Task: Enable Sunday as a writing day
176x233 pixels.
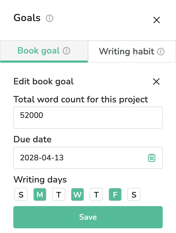Action: [21, 195]
